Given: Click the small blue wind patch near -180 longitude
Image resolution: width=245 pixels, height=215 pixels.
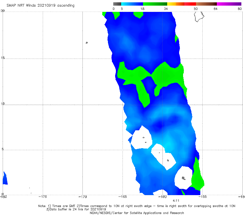Looking at the screenshot, I should [5, 178].
